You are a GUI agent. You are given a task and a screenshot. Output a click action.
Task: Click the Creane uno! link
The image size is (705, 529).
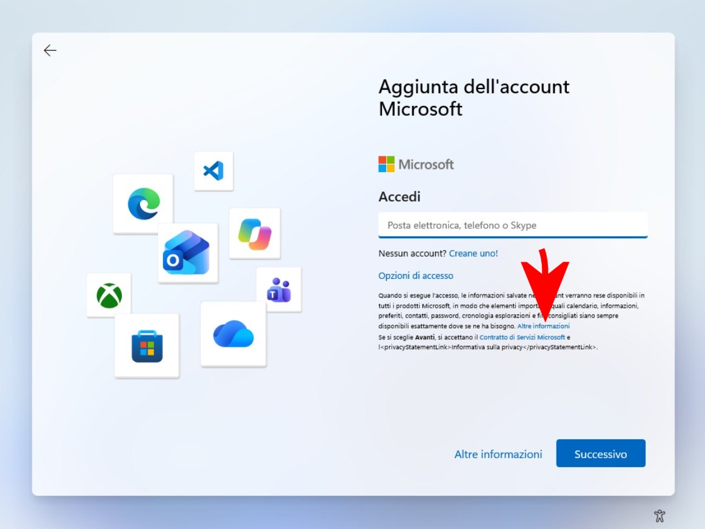click(x=473, y=253)
